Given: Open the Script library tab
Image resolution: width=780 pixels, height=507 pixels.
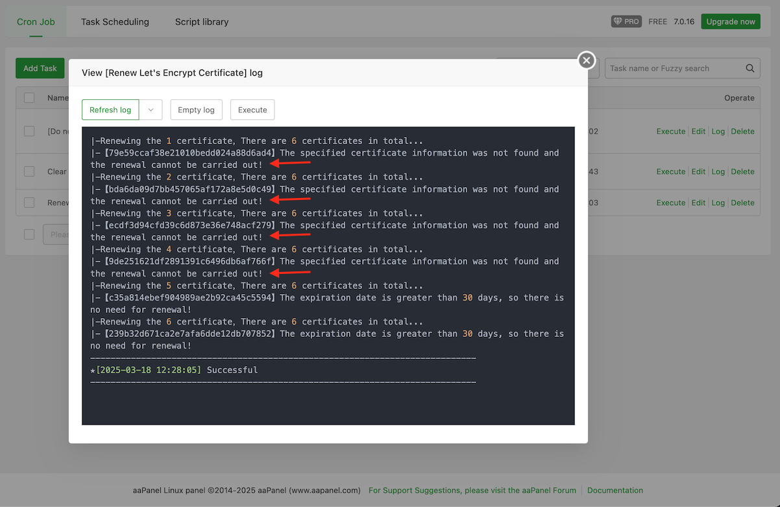Looking at the screenshot, I should click(202, 21).
